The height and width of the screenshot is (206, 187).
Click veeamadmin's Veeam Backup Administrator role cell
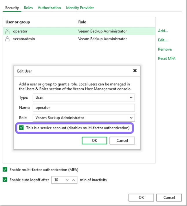pos(102,39)
